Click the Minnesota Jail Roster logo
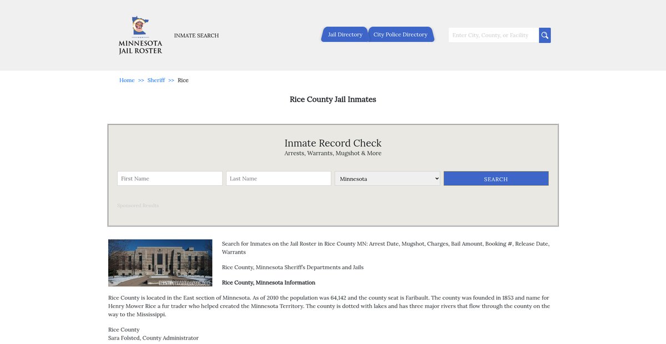The width and height of the screenshot is (666, 344). (140, 35)
